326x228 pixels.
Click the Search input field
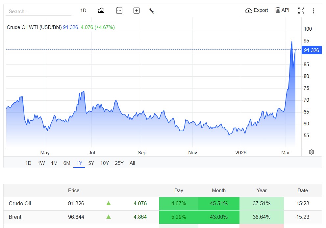pos(38,12)
